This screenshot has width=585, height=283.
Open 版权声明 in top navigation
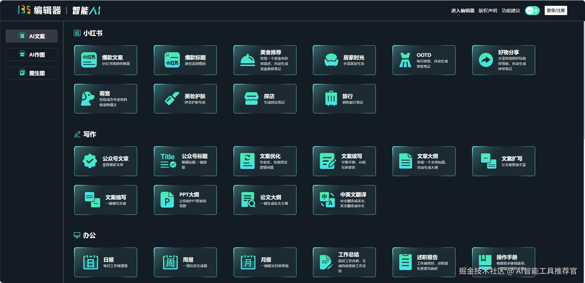pyautogui.click(x=488, y=10)
